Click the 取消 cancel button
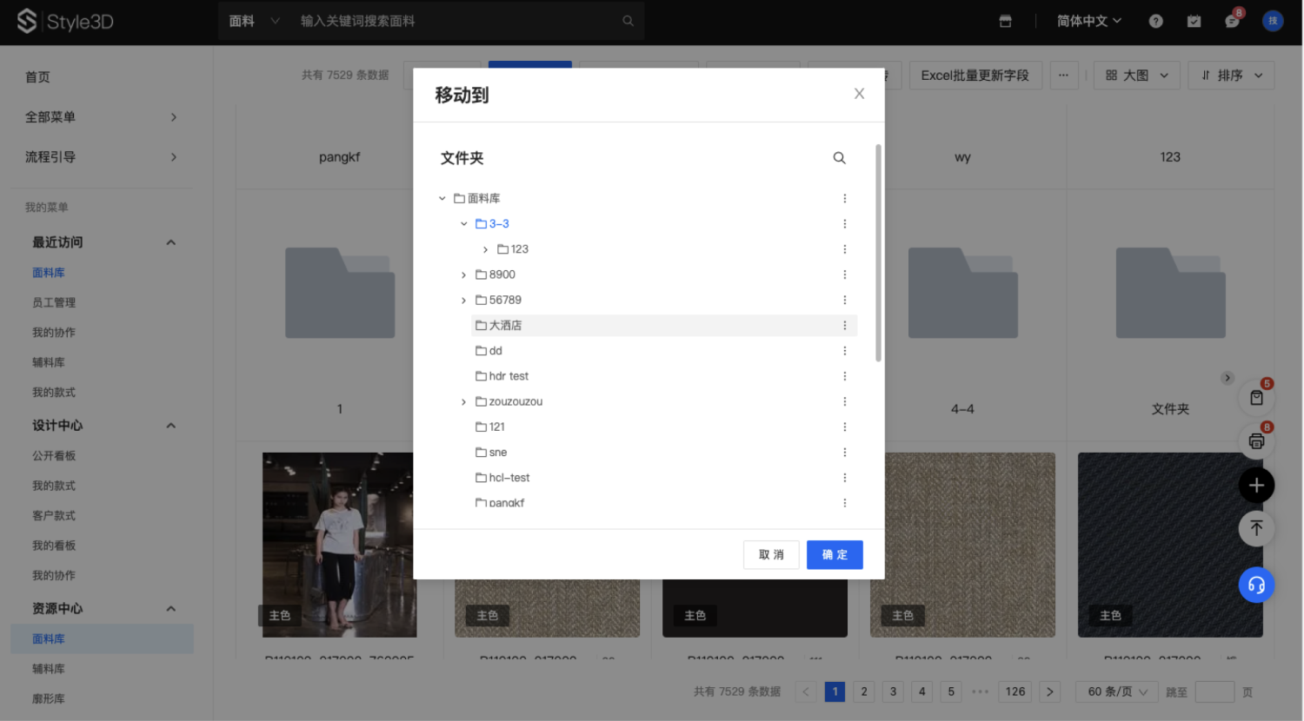Screen dimensions: 1304x721 (771, 555)
